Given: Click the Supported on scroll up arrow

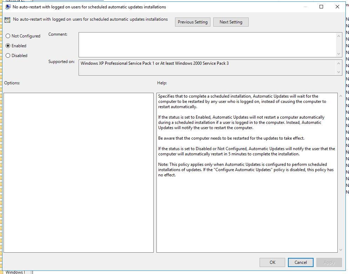Looking at the screenshot, I should tap(339, 63).
